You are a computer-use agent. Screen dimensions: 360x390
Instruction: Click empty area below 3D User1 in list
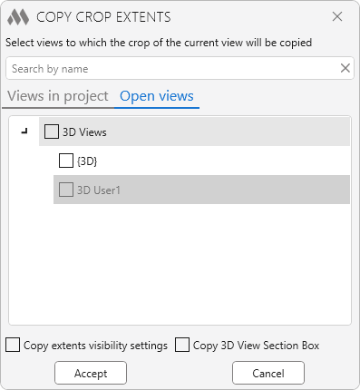point(180,263)
